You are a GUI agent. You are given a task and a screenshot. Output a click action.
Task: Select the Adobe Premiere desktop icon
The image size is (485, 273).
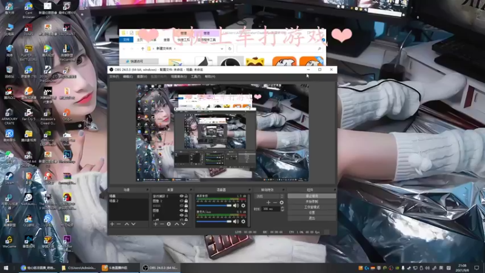coord(67,244)
